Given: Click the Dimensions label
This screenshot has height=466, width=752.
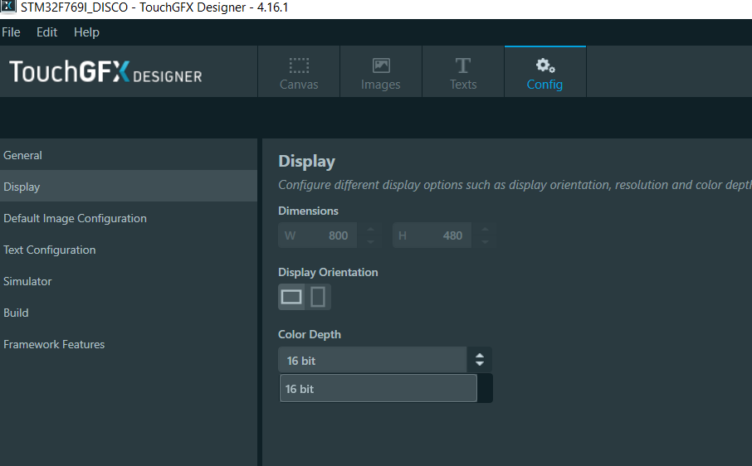Looking at the screenshot, I should (308, 211).
